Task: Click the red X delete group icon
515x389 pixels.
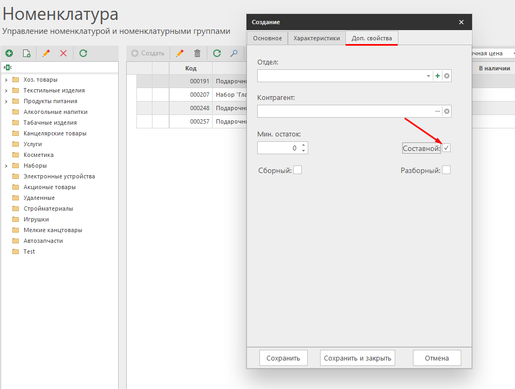Action: (63, 53)
